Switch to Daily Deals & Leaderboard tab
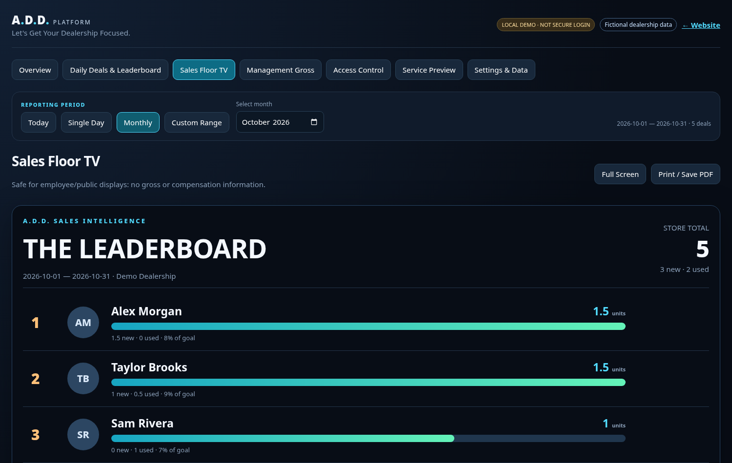This screenshot has height=463, width=732. pos(116,70)
